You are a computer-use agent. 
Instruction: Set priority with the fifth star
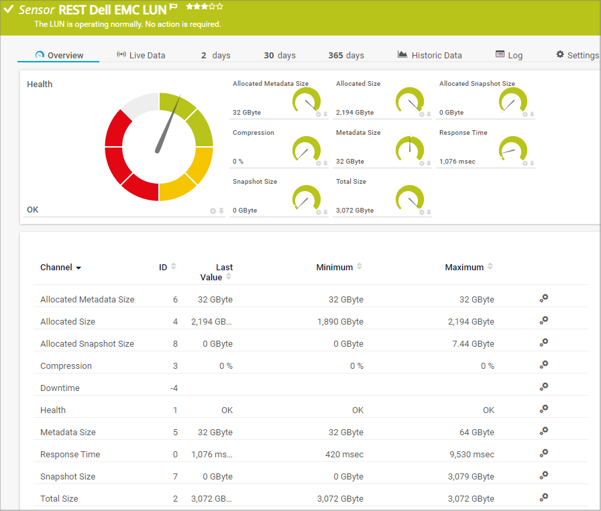(x=219, y=7)
